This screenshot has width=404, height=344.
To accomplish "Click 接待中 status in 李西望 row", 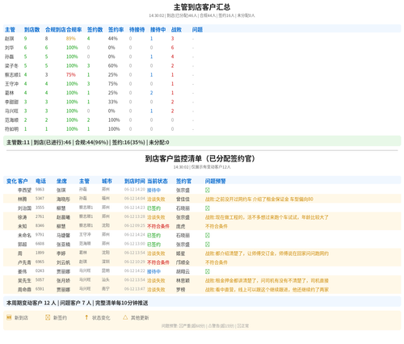I will point(154,190).
